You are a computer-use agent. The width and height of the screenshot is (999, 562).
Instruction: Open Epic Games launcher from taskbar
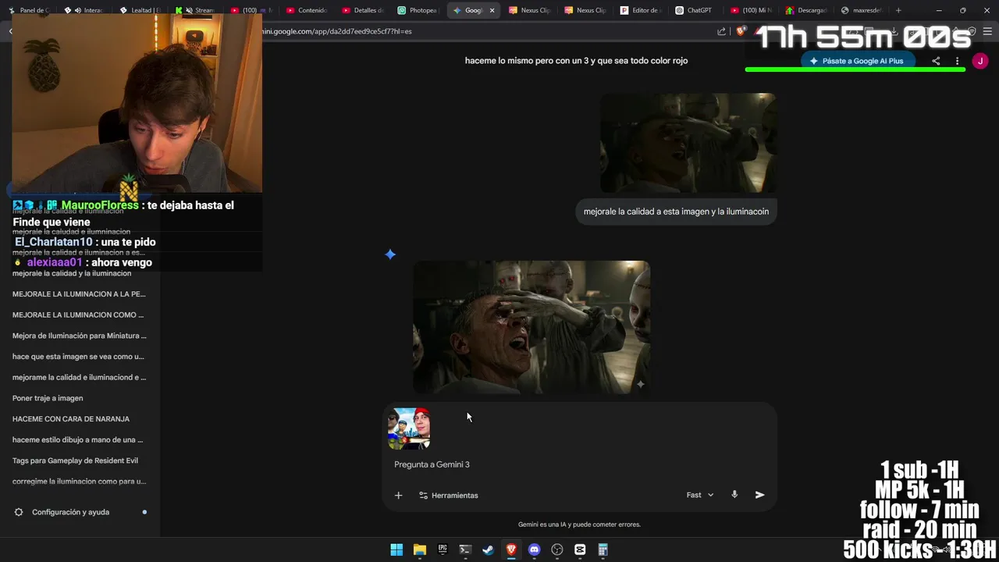(443, 550)
